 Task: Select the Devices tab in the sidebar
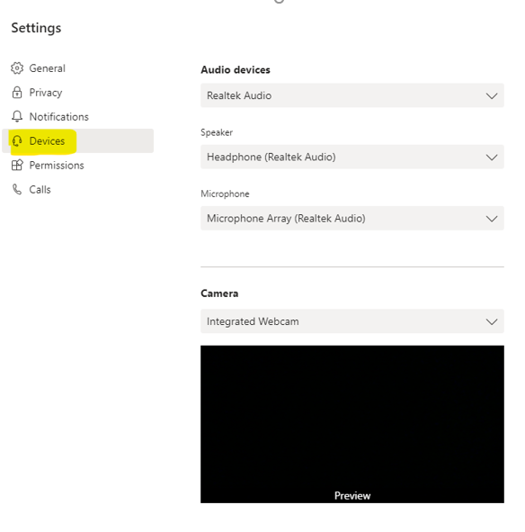pos(78,140)
